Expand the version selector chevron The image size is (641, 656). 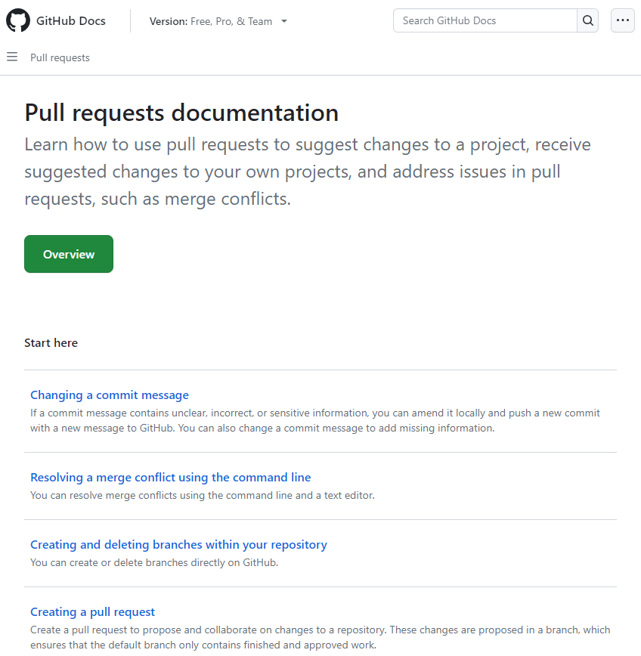click(283, 21)
